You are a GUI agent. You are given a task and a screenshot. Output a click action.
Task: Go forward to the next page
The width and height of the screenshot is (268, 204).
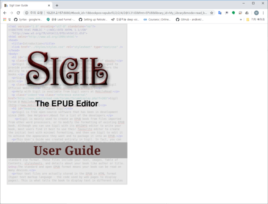pos(12,13)
